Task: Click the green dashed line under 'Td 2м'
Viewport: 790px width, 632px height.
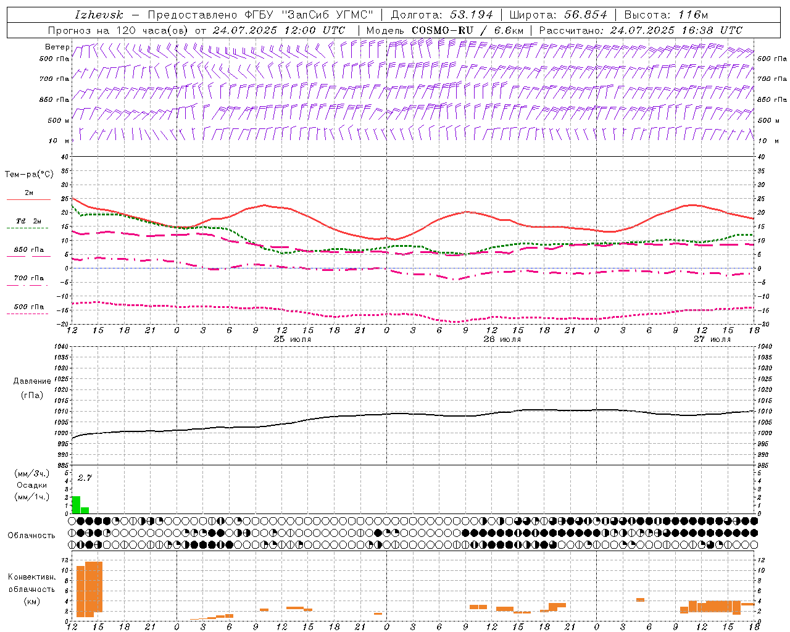Action: pos(27,228)
